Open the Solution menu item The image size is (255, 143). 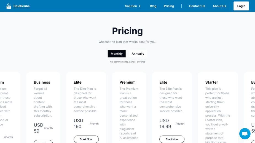[x=131, y=6]
